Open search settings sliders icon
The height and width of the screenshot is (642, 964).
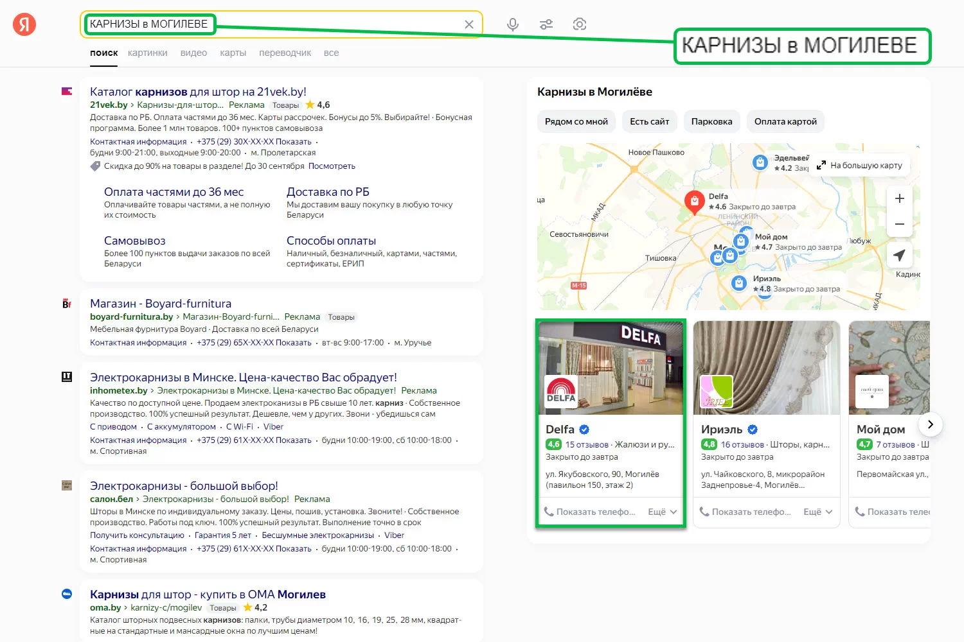(x=546, y=24)
